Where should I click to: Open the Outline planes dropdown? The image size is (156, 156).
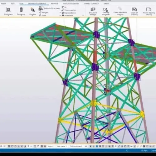pyautogui.click(x=76, y=146)
